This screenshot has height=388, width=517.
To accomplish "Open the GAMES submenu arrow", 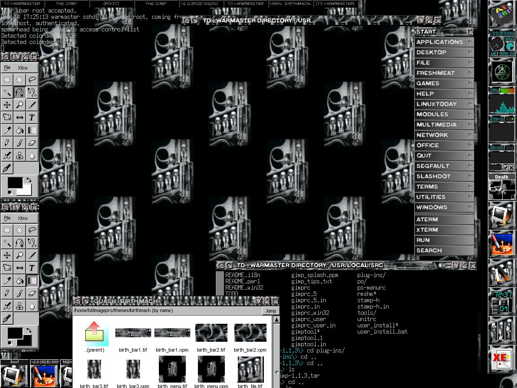I will coord(470,83).
